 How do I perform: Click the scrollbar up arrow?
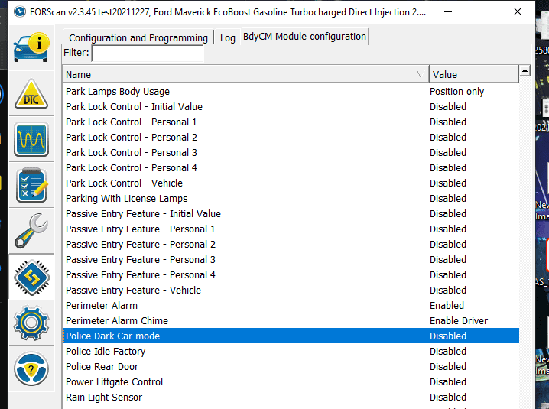pos(525,70)
